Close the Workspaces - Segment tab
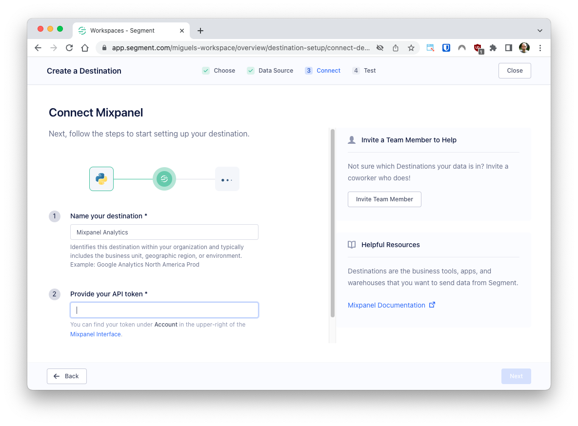Viewport: 578px width, 426px height. coord(182,31)
